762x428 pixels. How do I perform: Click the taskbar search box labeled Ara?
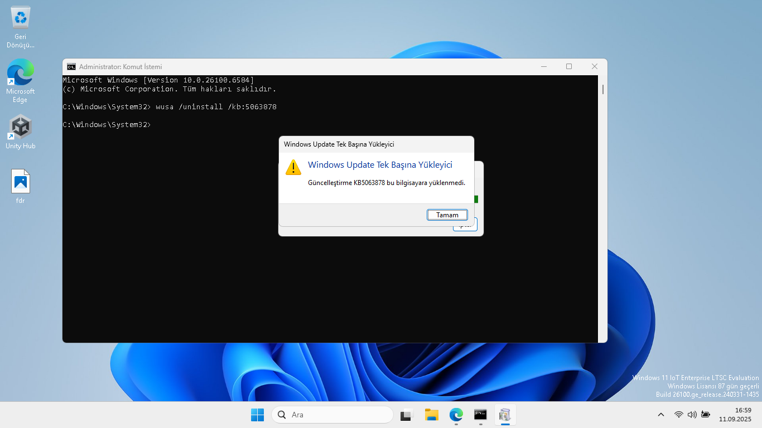click(332, 415)
